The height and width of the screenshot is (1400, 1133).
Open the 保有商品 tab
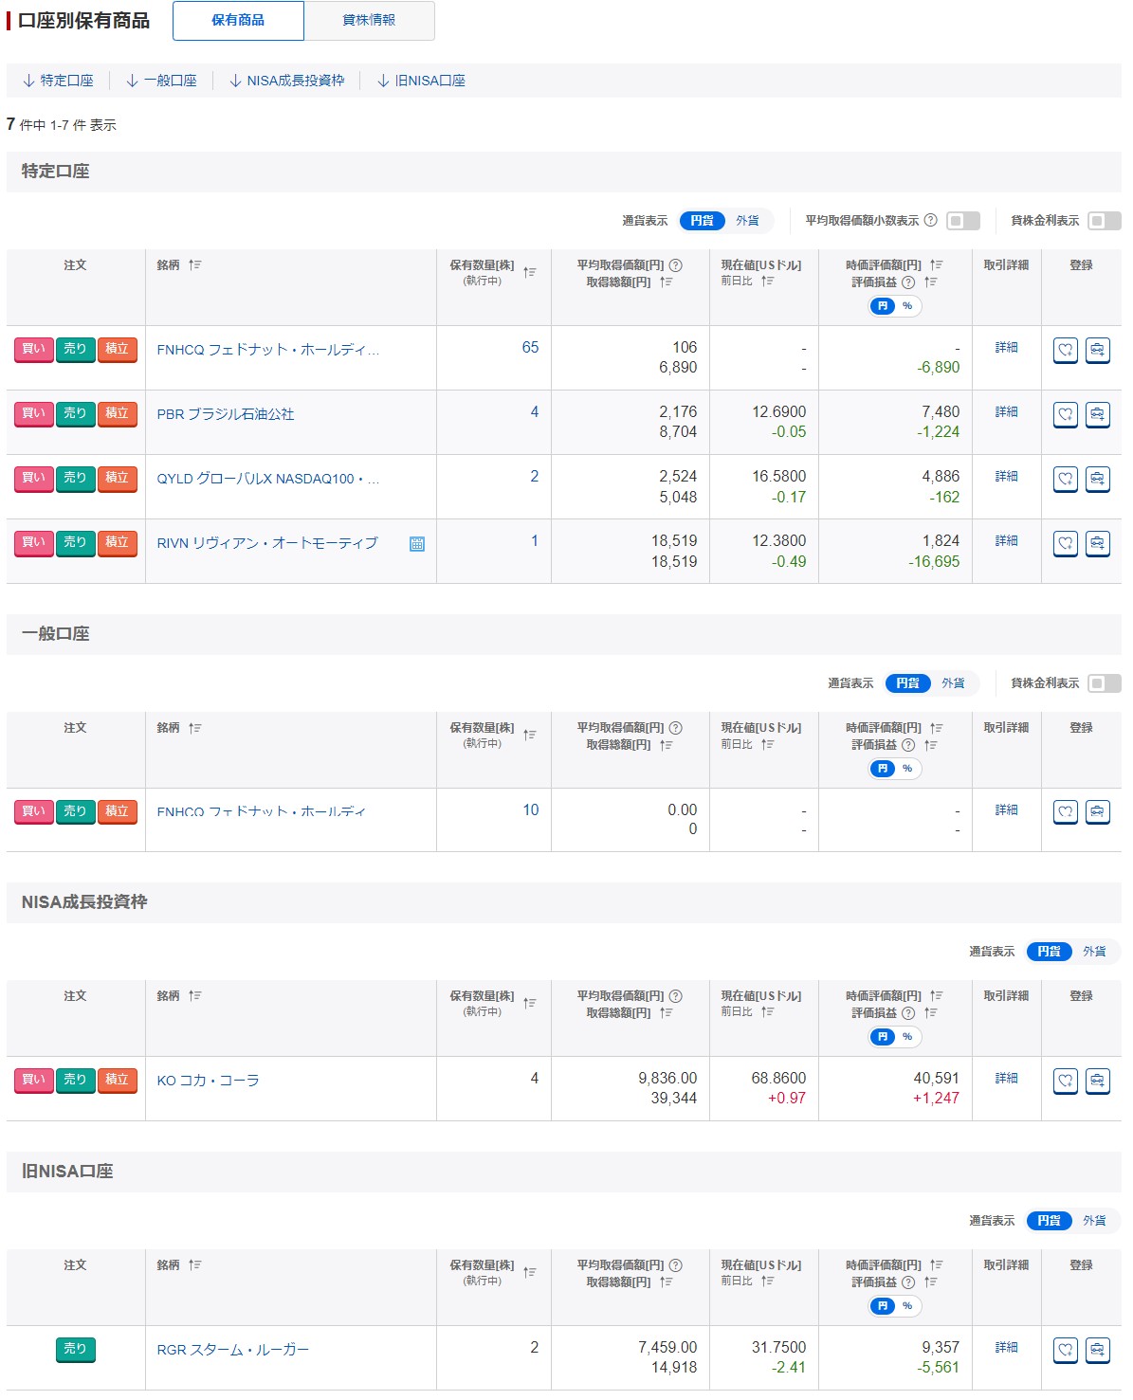click(238, 21)
